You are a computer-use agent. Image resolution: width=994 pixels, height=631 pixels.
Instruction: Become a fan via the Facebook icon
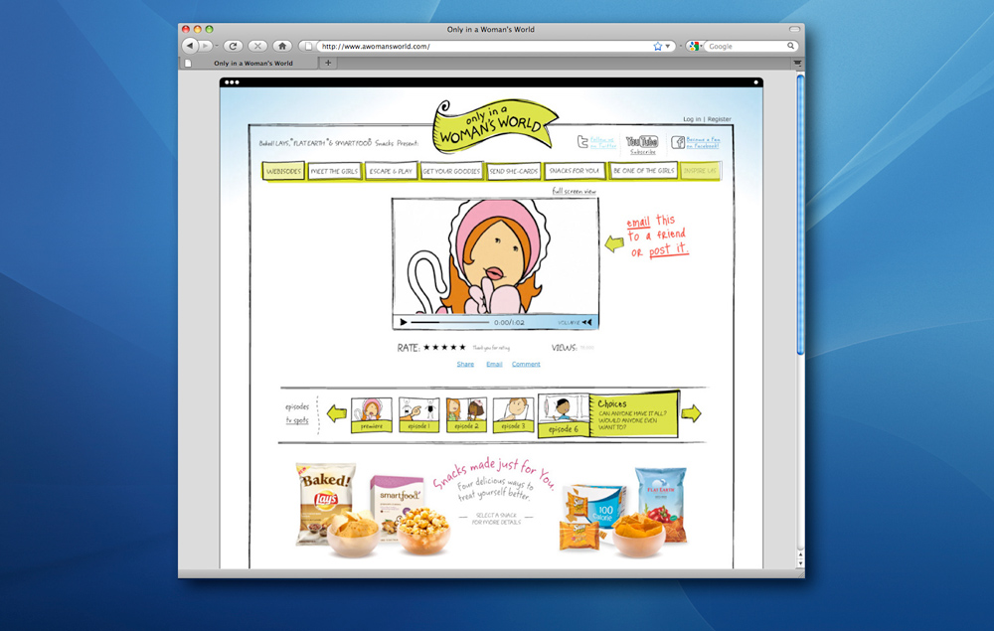(678, 142)
